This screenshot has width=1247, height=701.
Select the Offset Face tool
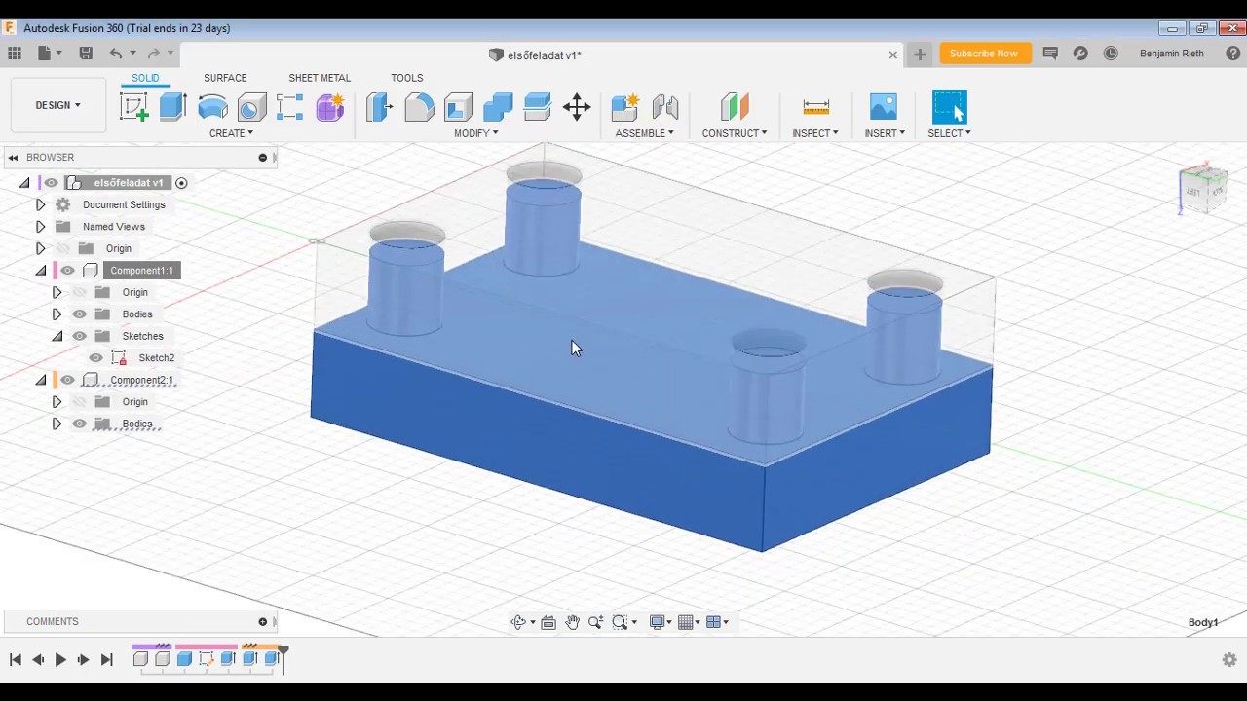(537, 107)
